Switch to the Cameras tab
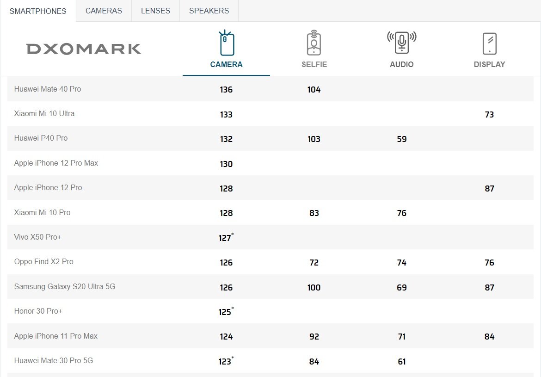 click(104, 11)
